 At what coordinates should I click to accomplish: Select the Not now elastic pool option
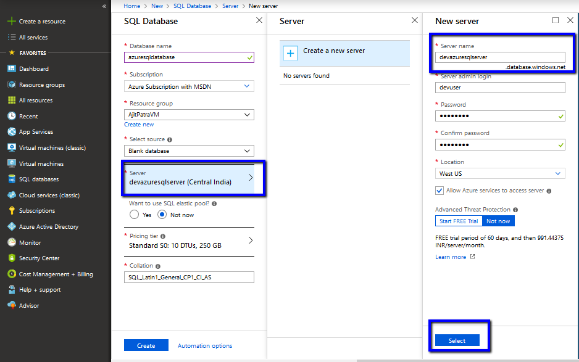(162, 215)
